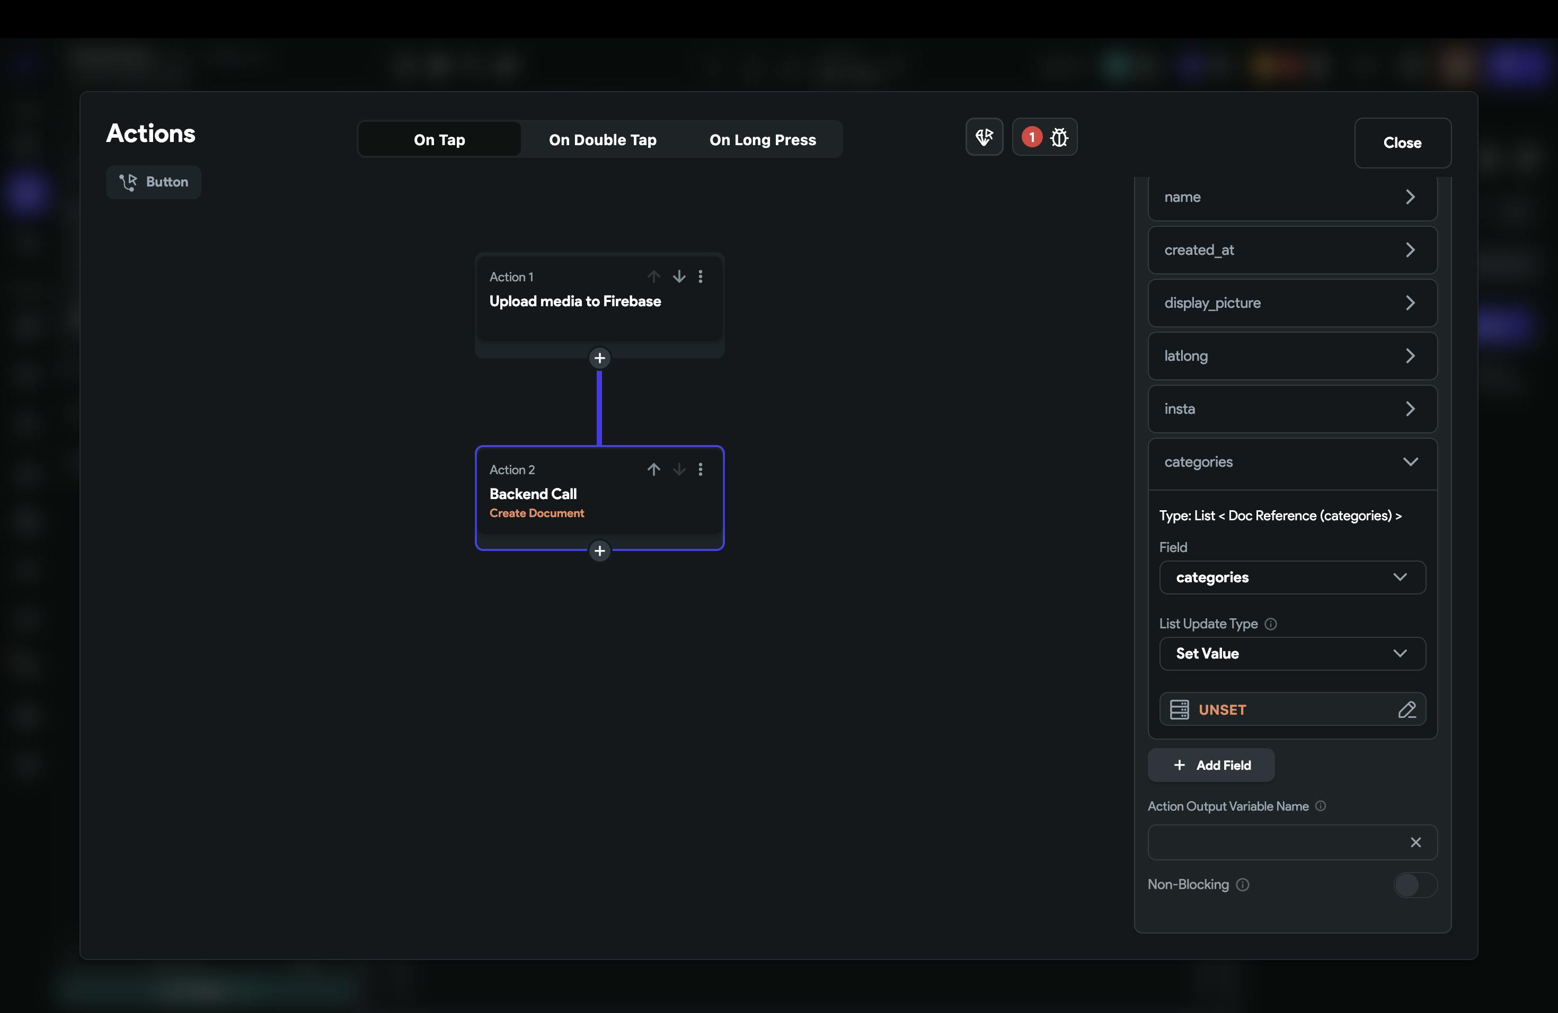Collapse the categories field section
1558x1013 pixels.
[1292, 462]
